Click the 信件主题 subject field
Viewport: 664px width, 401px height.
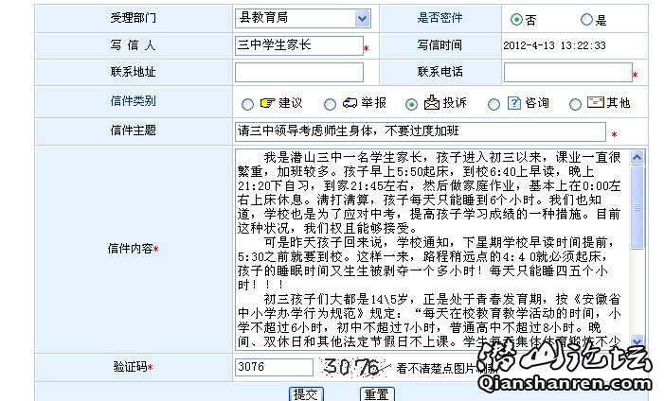(421, 131)
